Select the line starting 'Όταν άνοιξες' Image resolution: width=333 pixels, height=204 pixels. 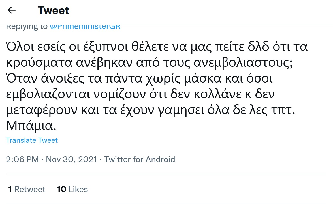click(x=139, y=80)
